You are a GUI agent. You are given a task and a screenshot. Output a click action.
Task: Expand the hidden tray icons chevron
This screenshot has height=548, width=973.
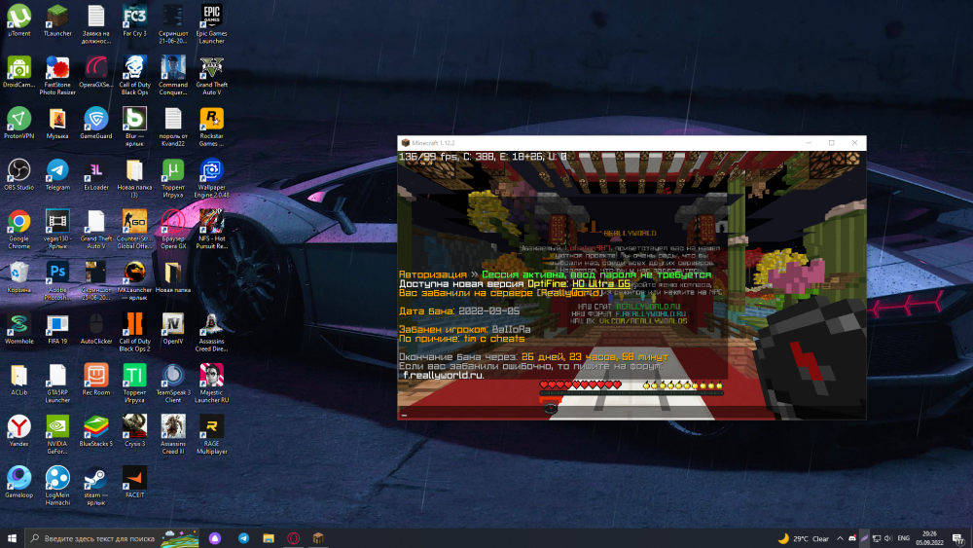pyautogui.click(x=841, y=538)
